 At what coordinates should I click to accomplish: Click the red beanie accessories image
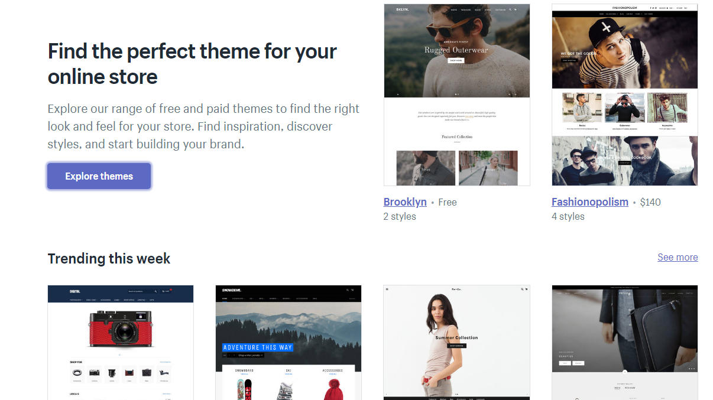coord(333,390)
